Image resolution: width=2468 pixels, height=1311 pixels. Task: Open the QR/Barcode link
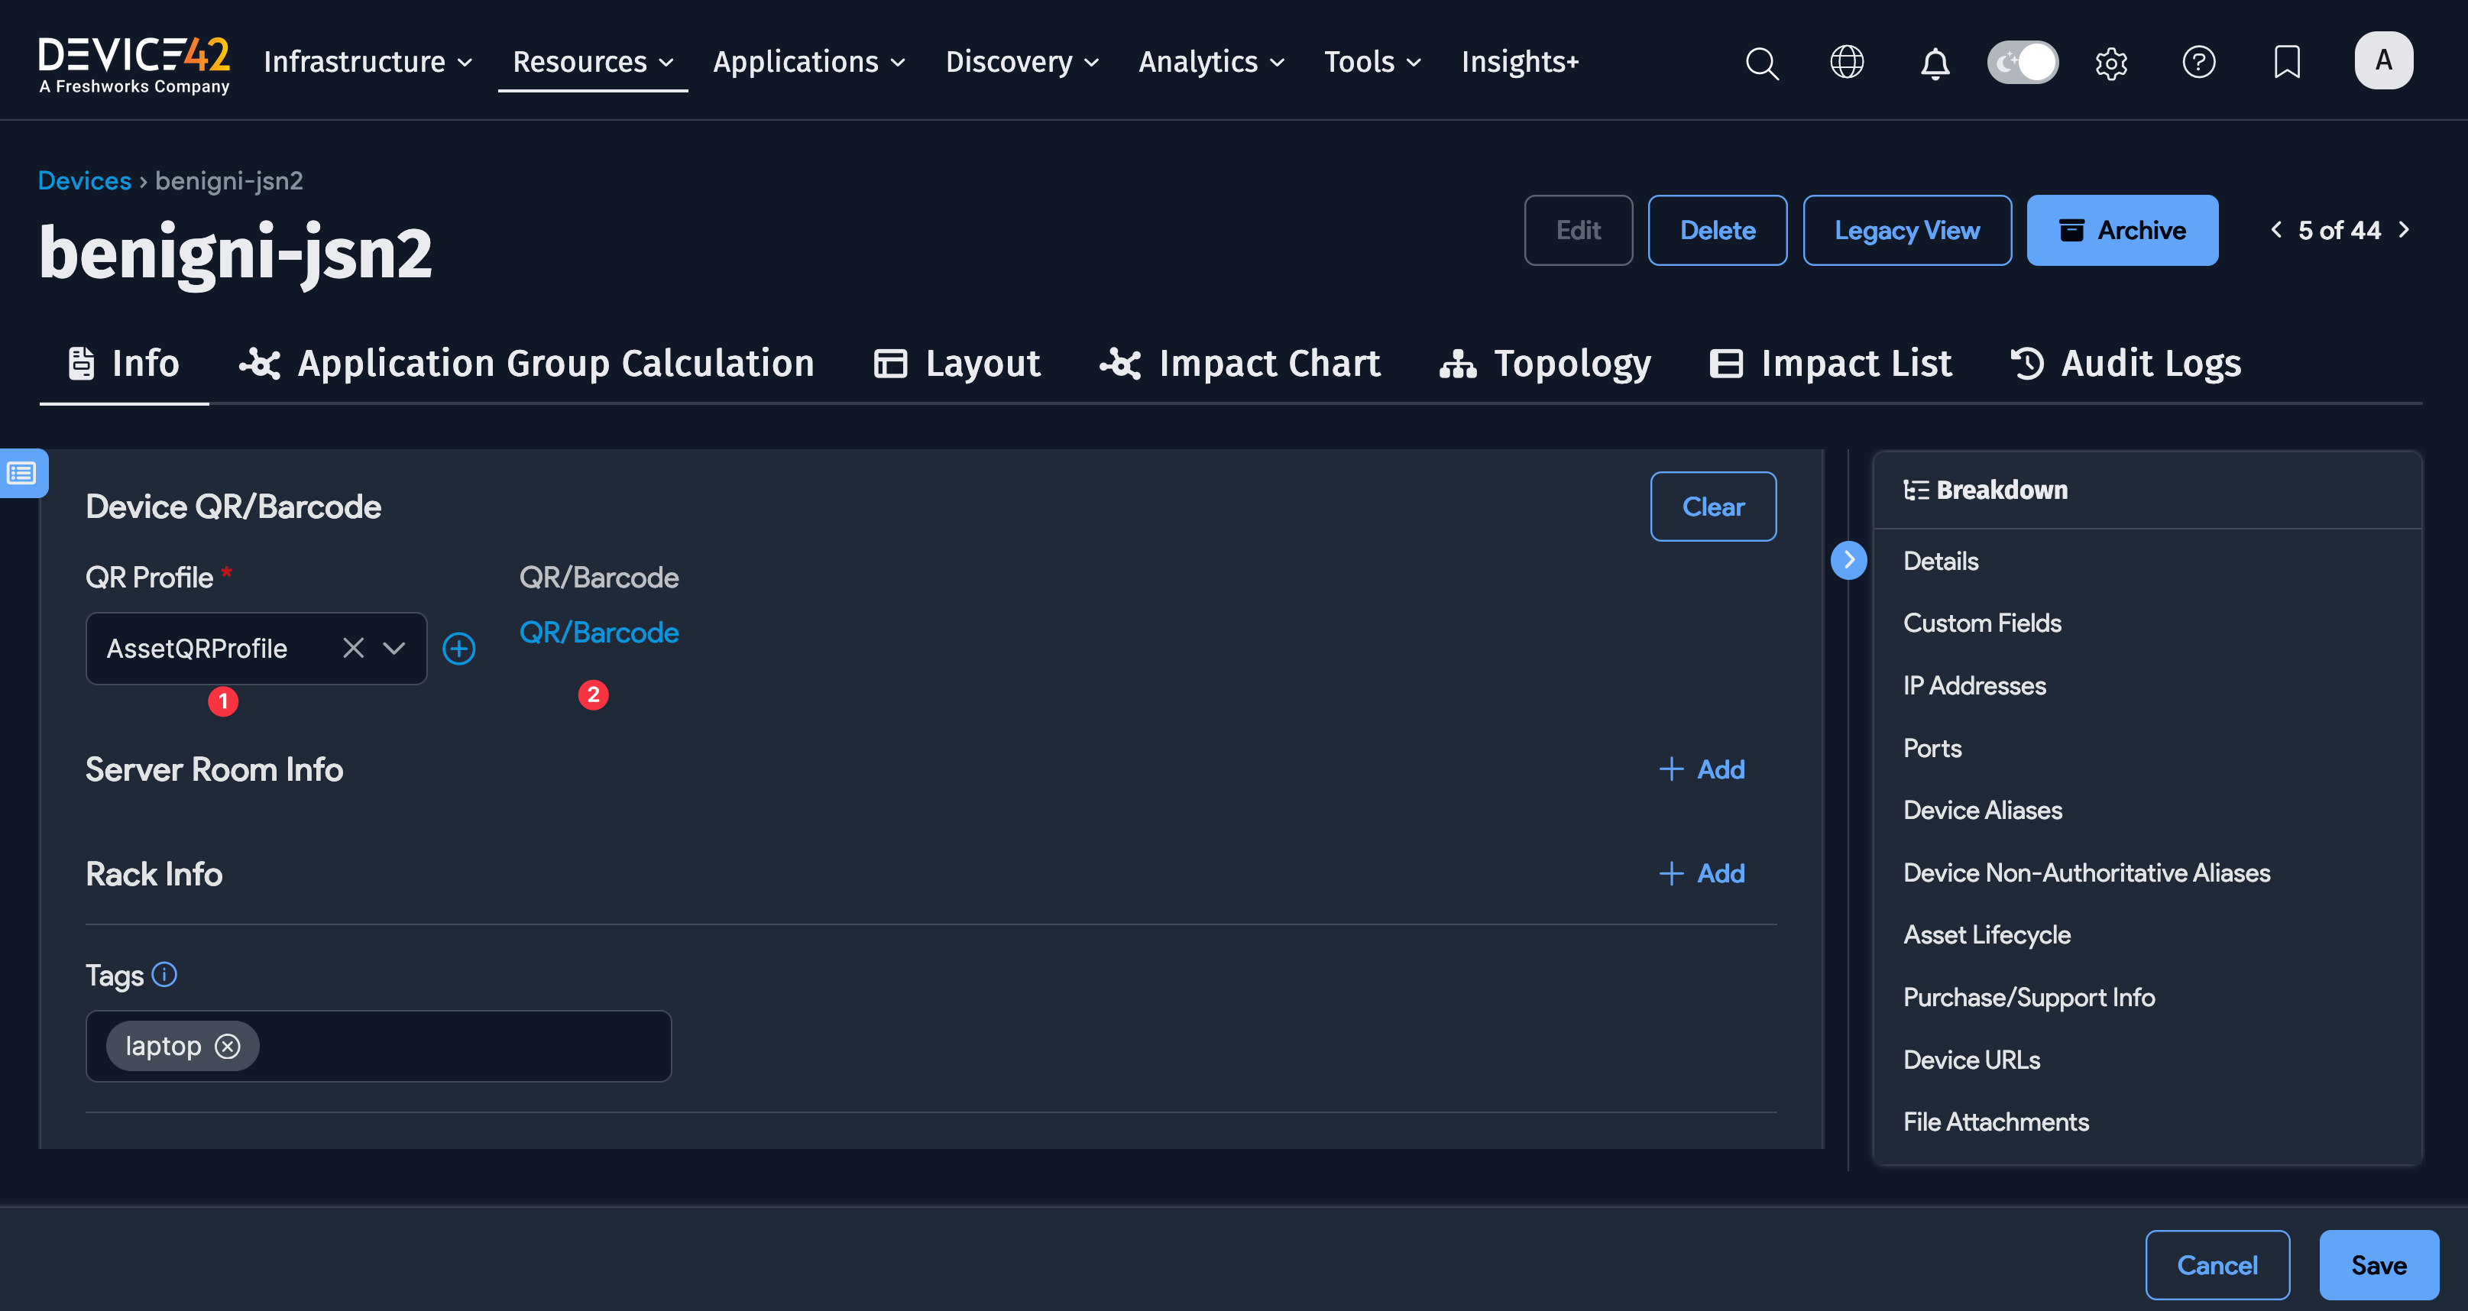[x=599, y=633]
